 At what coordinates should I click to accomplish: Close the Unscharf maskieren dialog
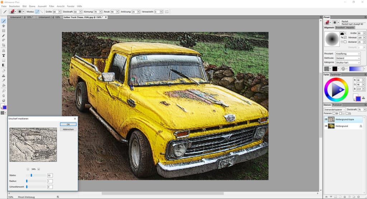click(75, 119)
